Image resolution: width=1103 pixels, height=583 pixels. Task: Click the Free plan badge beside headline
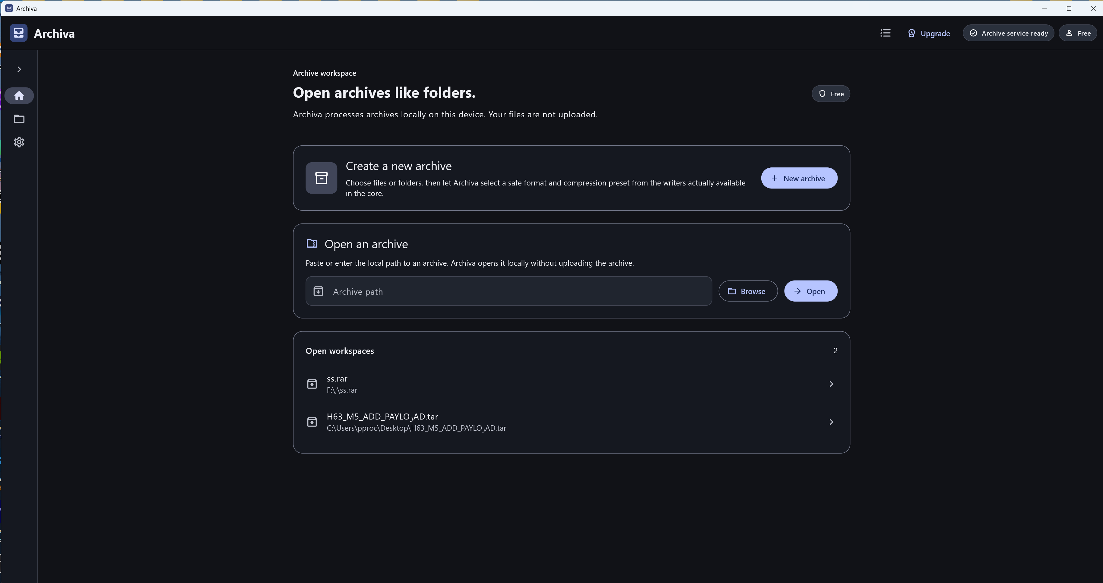(x=831, y=94)
